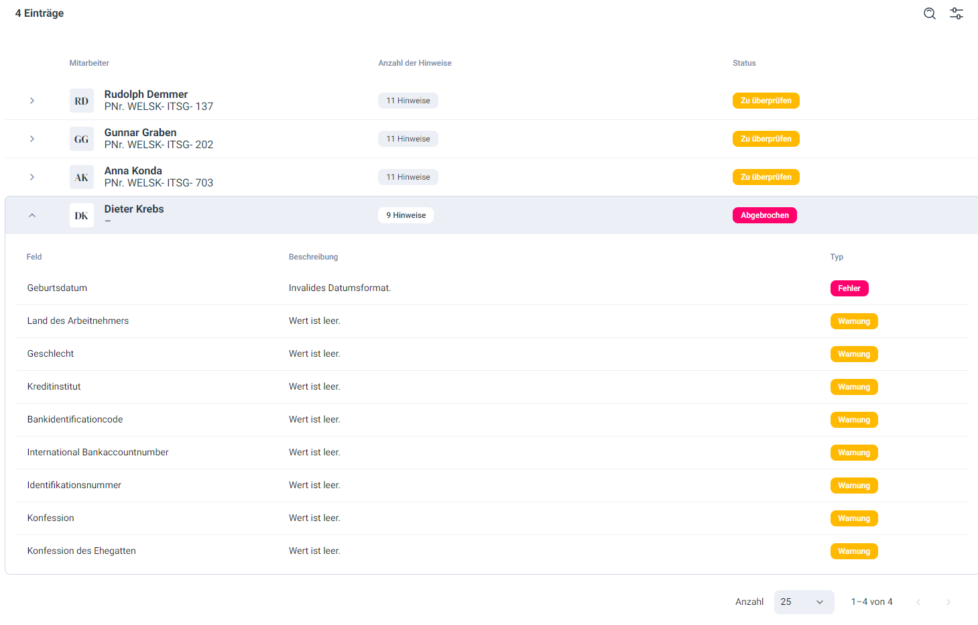Click the DK avatar for Dieter Krebs
The height and width of the screenshot is (625, 978).
pyautogui.click(x=82, y=215)
